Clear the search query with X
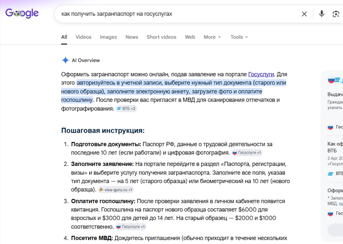Viewport: 343px width, 244px height. [x=304, y=14]
